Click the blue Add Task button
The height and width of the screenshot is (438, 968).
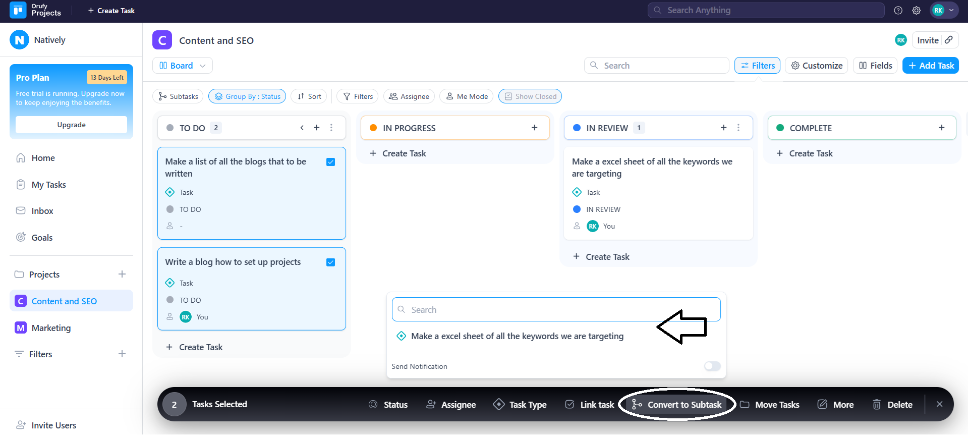click(930, 66)
